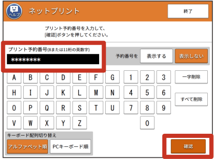214x159 pixels.
Task: Tap the number 2 key
Action: click(x=147, y=77)
